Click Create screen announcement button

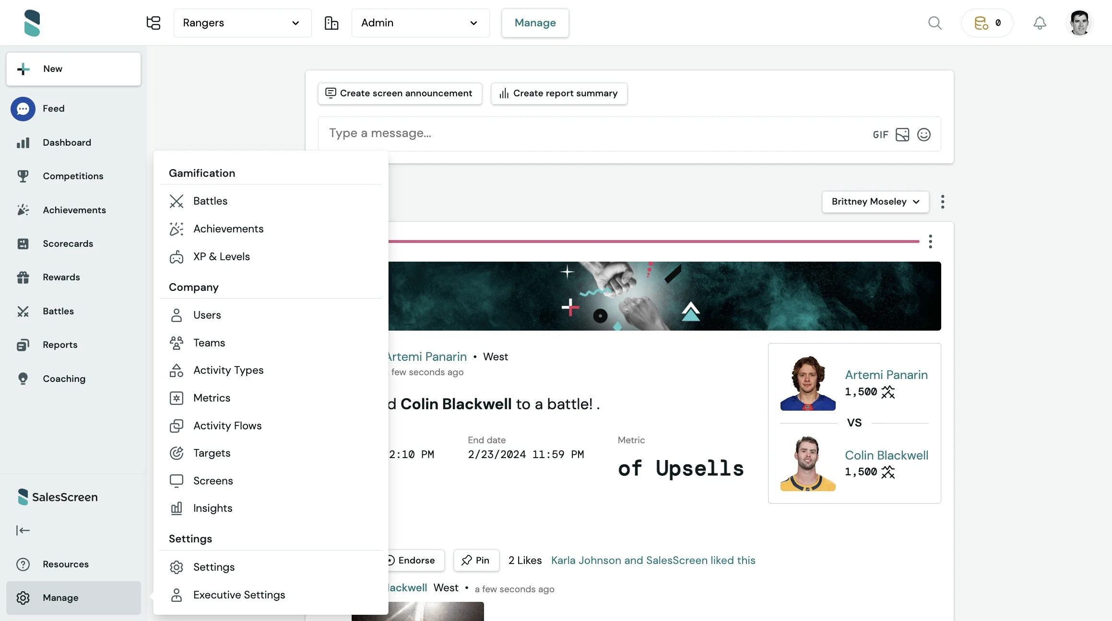[x=400, y=93]
